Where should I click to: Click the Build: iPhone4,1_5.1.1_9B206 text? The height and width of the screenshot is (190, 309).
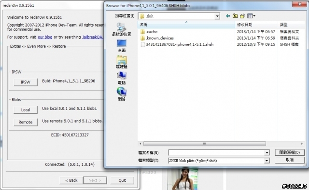pos(69,81)
